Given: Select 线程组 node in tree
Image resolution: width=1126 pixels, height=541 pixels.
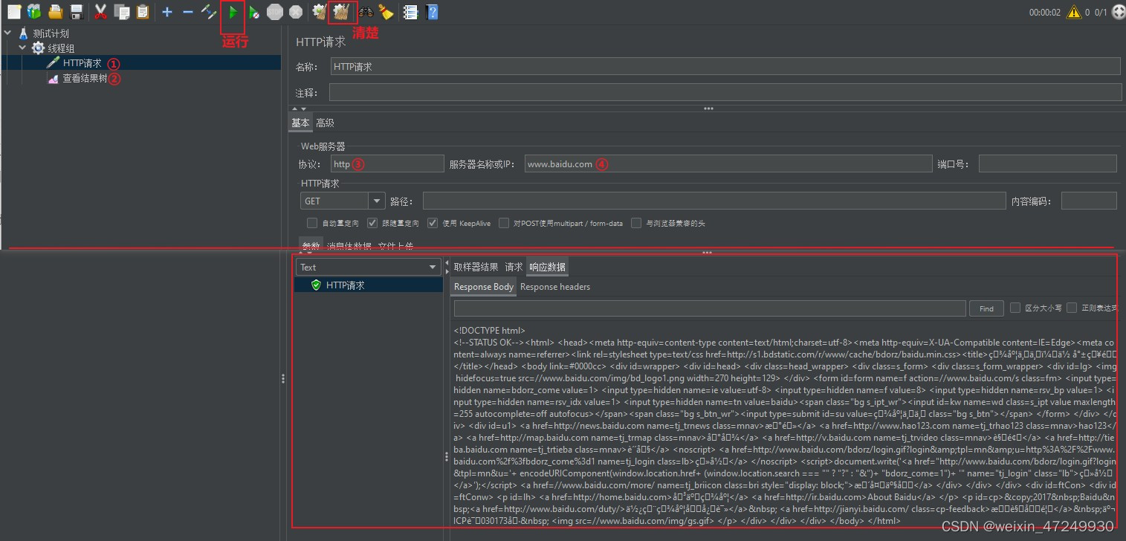Looking at the screenshot, I should tap(61, 48).
